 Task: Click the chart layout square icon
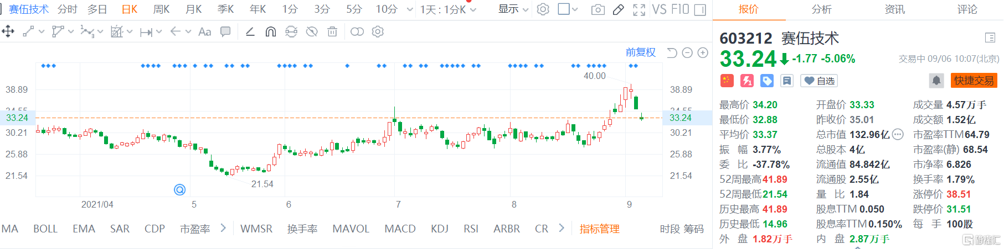tap(564, 9)
